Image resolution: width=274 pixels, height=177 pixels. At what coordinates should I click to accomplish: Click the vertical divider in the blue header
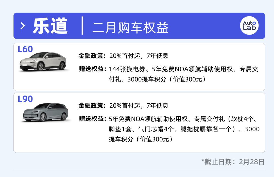pos(82,26)
